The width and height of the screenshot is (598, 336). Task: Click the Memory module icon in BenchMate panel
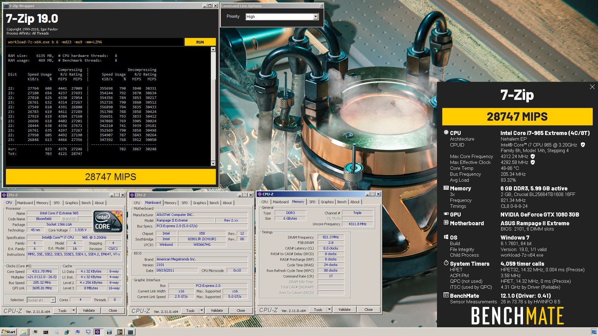click(446, 188)
